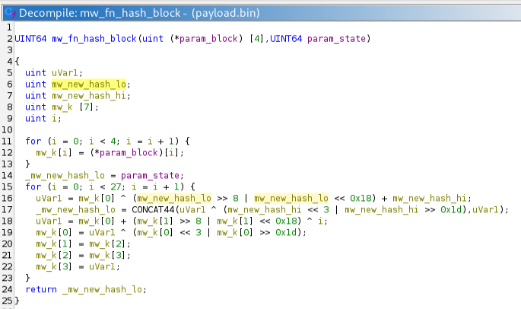
Task: Click highlighted mw_new_hash_lo before "<< 0x18" on line 16
Action: coord(291,198)
